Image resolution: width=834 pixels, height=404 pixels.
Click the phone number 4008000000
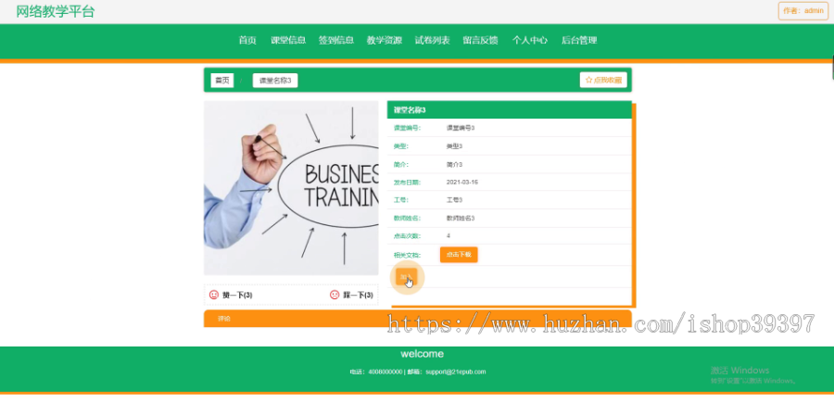click(x=385, y=372)
